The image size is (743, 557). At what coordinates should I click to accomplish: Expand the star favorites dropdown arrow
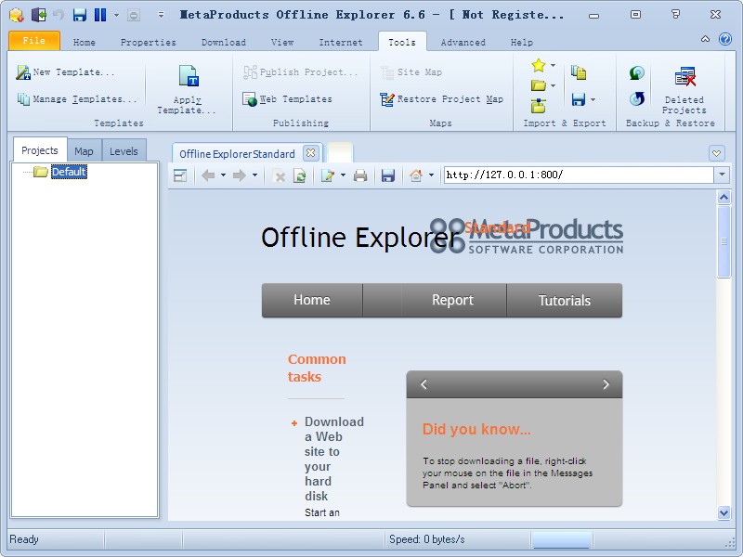pyautogui.click(x=553, y=65)
